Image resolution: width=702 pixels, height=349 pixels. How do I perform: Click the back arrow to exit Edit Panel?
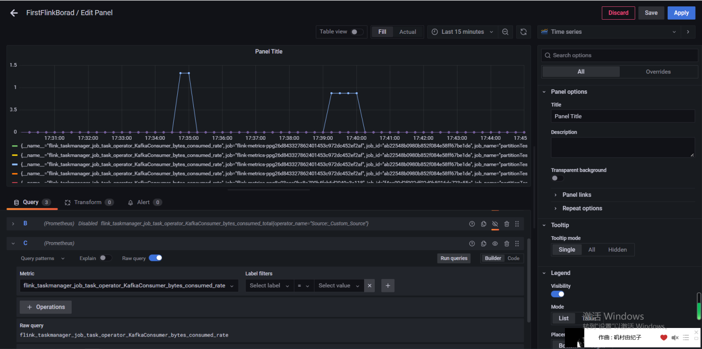click(x=14, y=13)
